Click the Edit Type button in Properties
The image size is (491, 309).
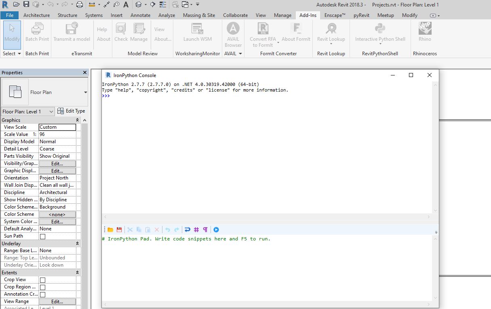click(72, 111)
